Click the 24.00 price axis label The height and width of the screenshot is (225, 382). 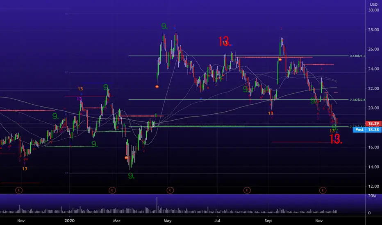(x=373, y=69)
